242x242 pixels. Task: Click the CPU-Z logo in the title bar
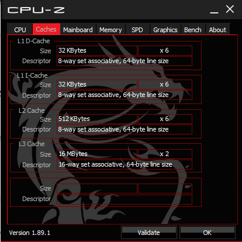(x=36, y=10)
